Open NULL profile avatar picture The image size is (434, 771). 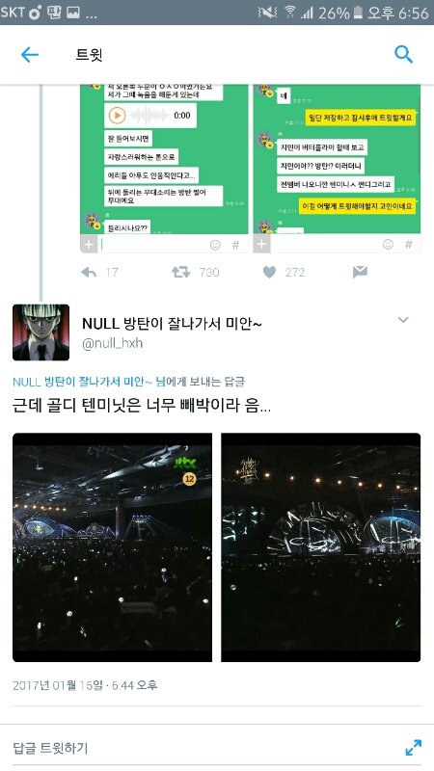click(x=41, y=332)
